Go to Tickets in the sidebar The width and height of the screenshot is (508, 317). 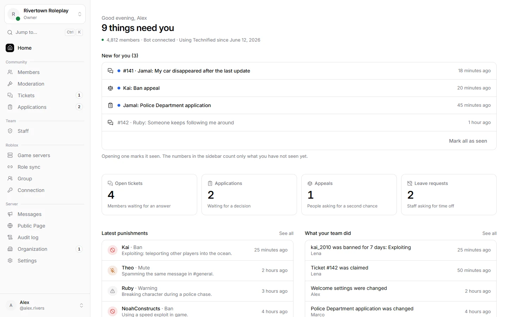point(45,95)
